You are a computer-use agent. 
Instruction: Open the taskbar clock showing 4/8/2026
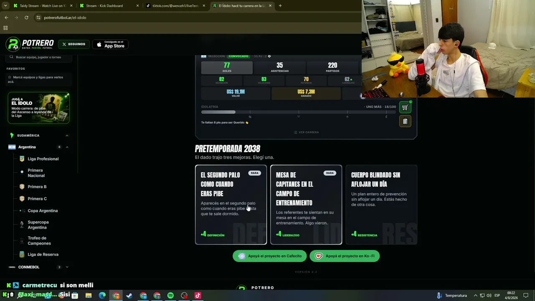511,296
